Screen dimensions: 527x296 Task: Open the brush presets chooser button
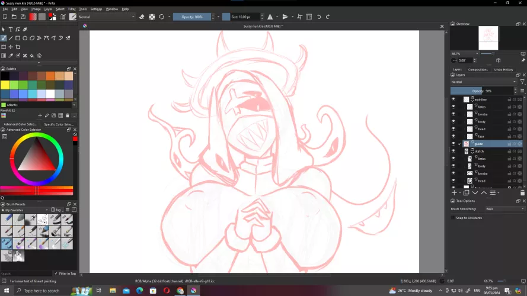pos(72,17)
